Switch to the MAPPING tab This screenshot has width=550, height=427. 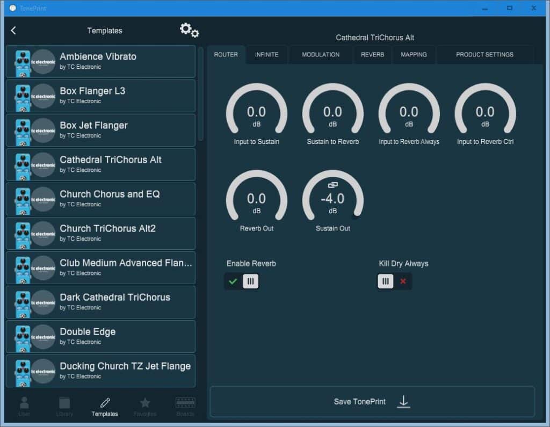[414, 55]
